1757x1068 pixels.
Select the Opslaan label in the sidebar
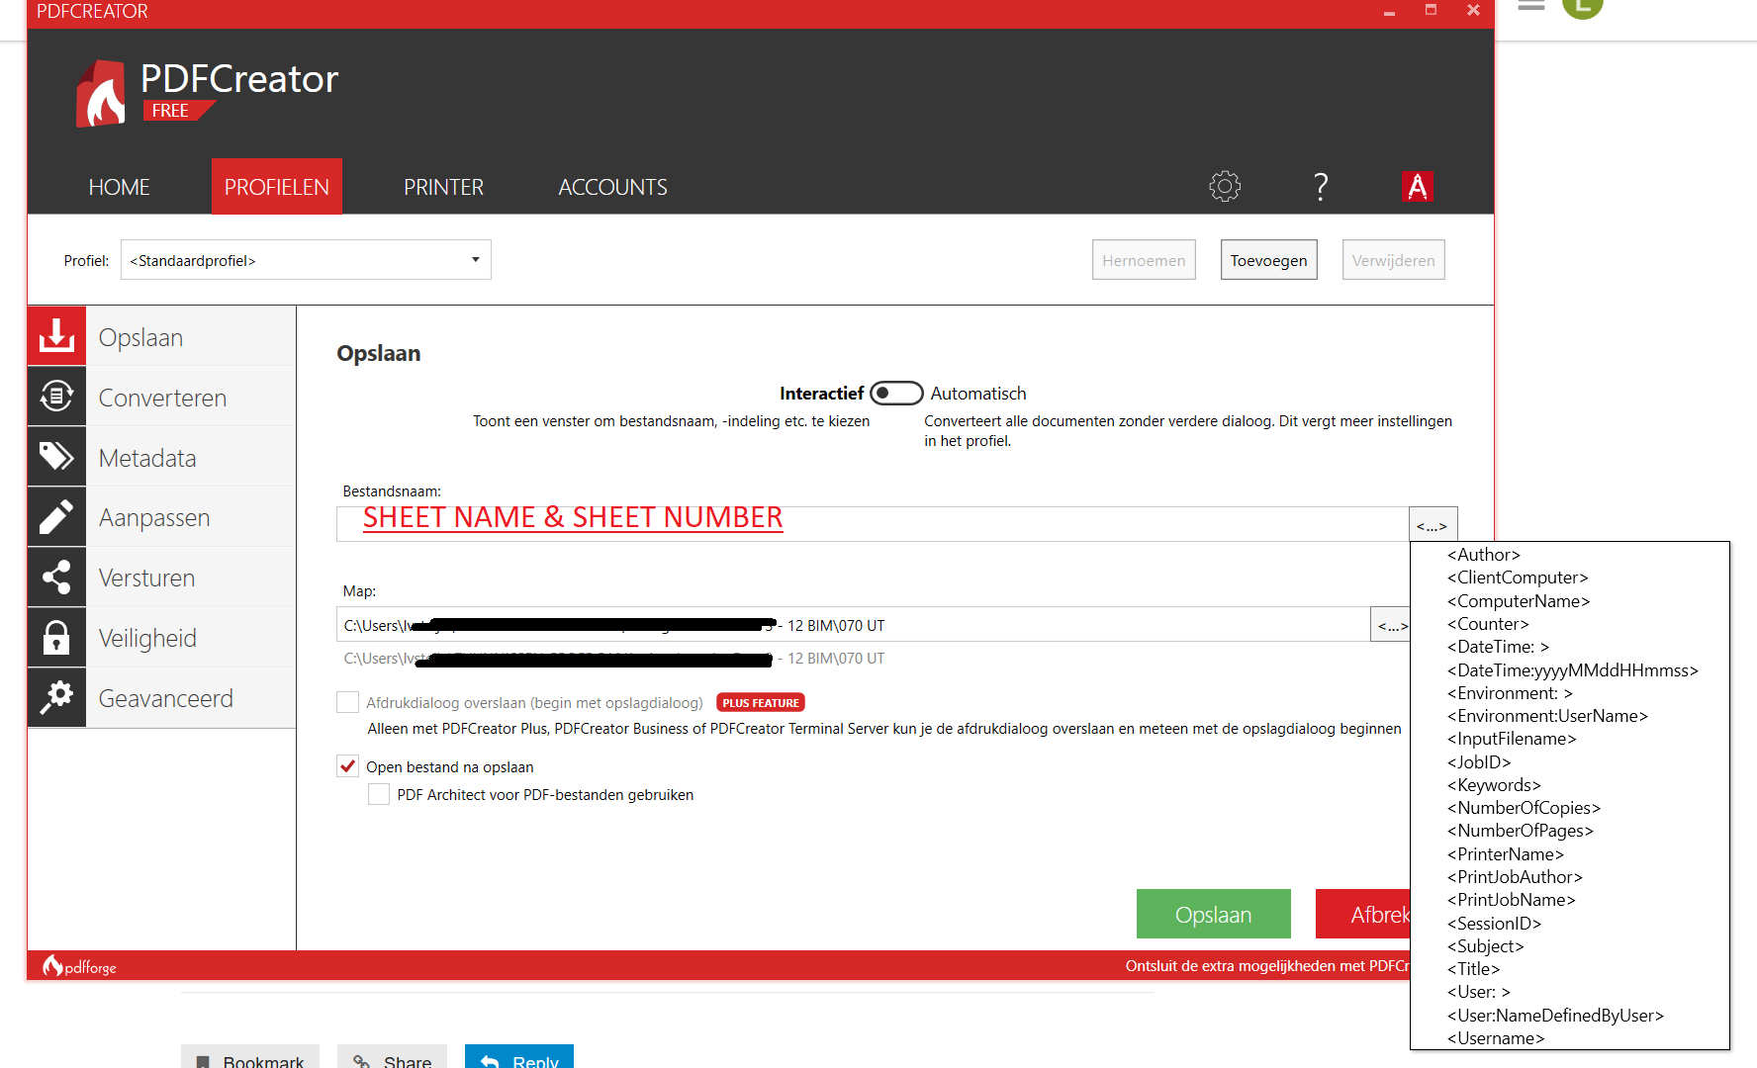140,337
